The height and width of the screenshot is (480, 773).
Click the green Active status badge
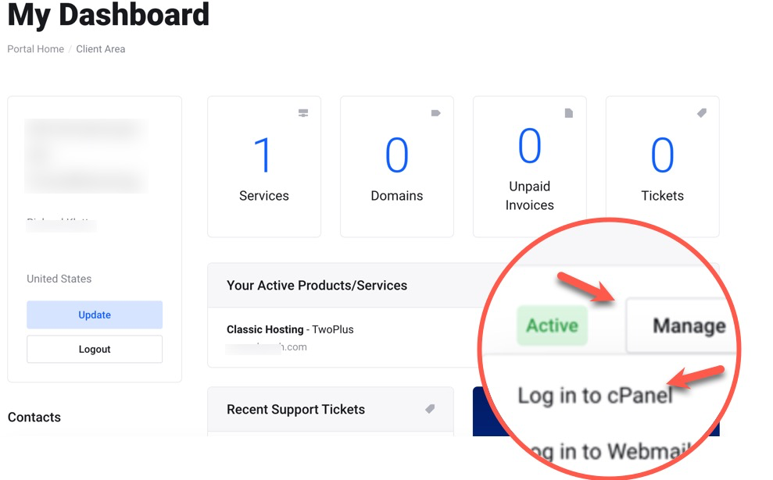[552, 325]
